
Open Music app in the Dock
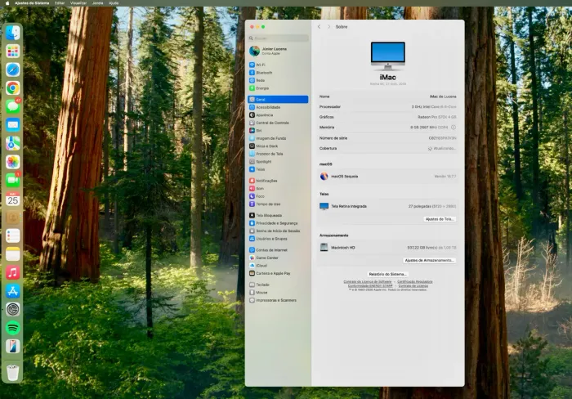(x=13, y=273)
